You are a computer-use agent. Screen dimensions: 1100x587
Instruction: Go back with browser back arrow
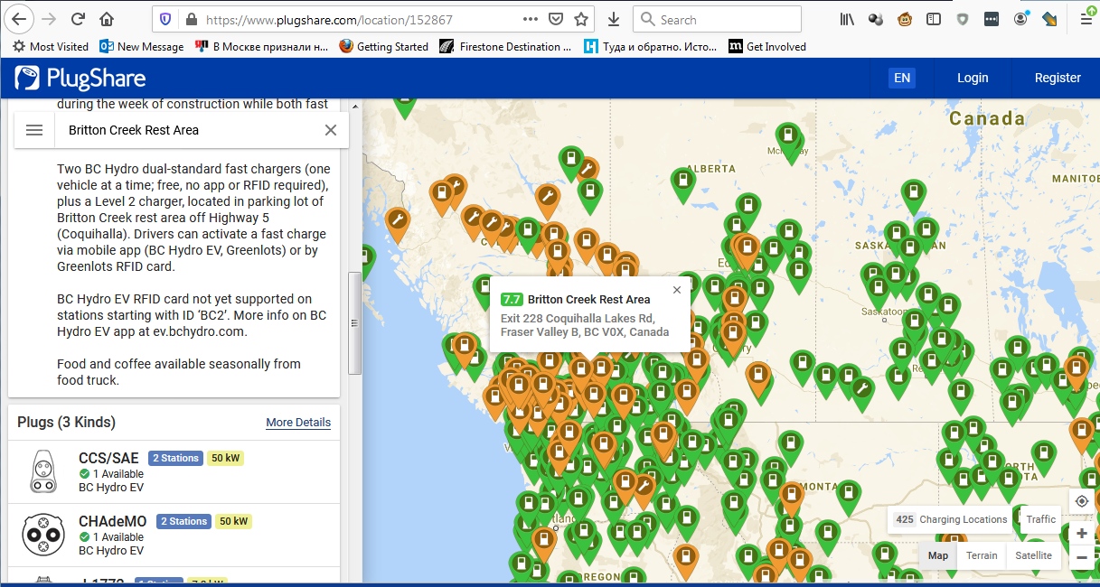tap(19, 19)
